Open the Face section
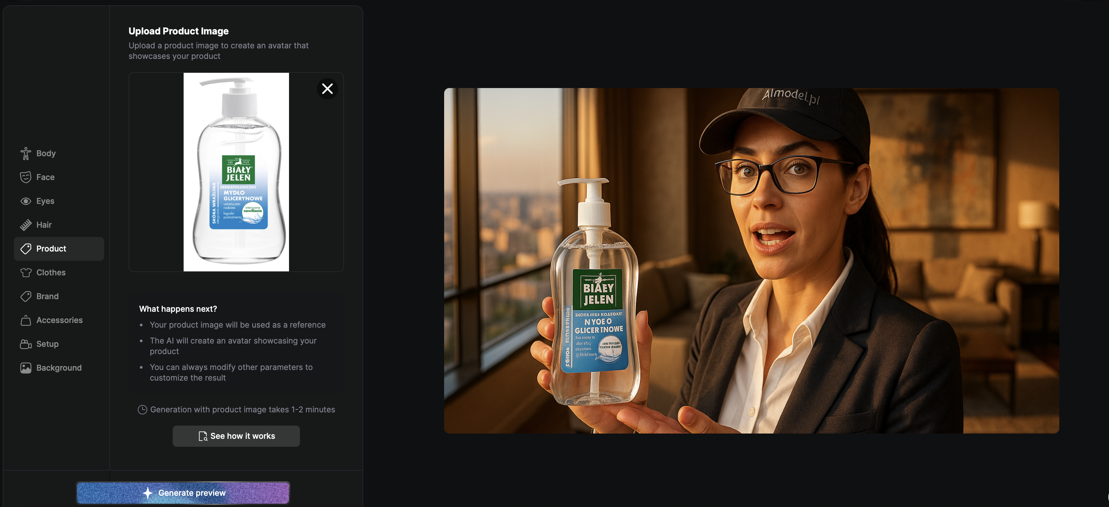This screenshot has height=507, width=1109. [x=59, y=177]
